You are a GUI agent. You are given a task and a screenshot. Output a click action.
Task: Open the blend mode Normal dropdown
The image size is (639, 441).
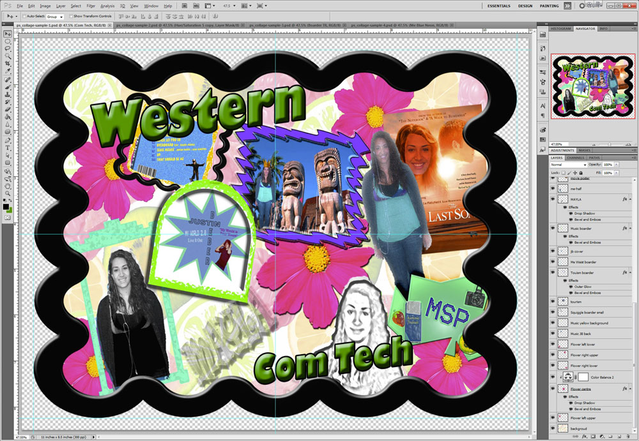567,165
